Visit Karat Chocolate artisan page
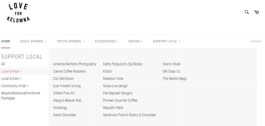The width and height of the screenshot is (265, 126). click(x=64, y=115)
